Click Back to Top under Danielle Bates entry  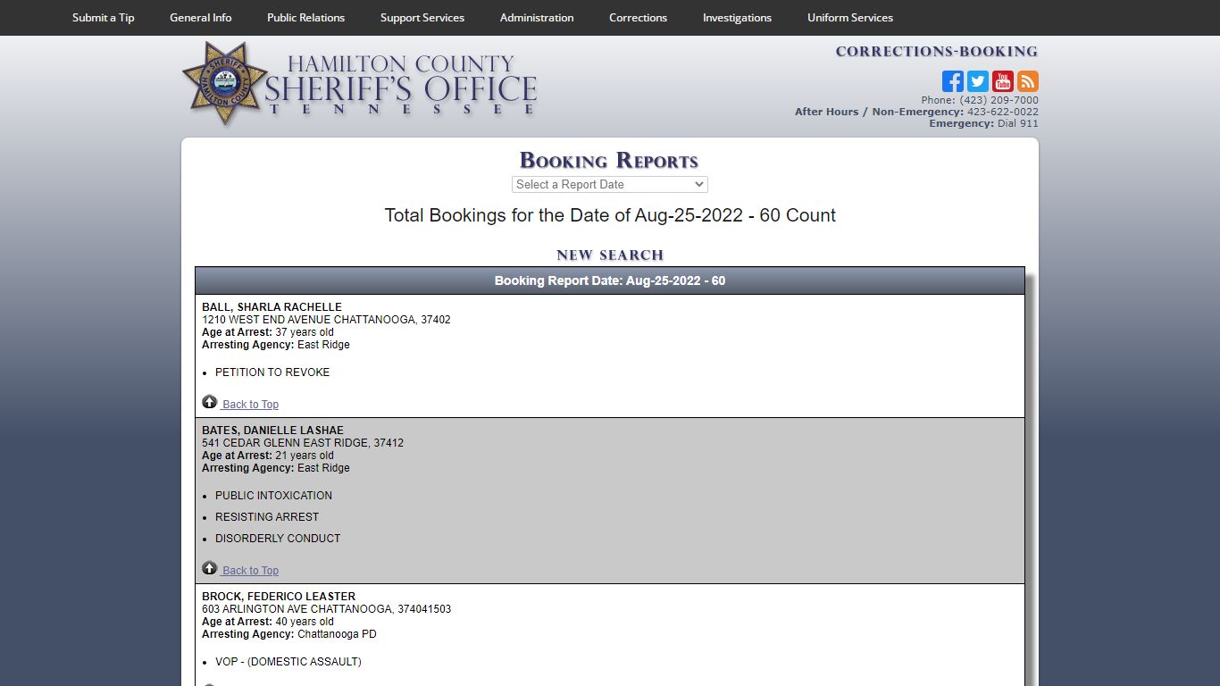pos(250,571)
